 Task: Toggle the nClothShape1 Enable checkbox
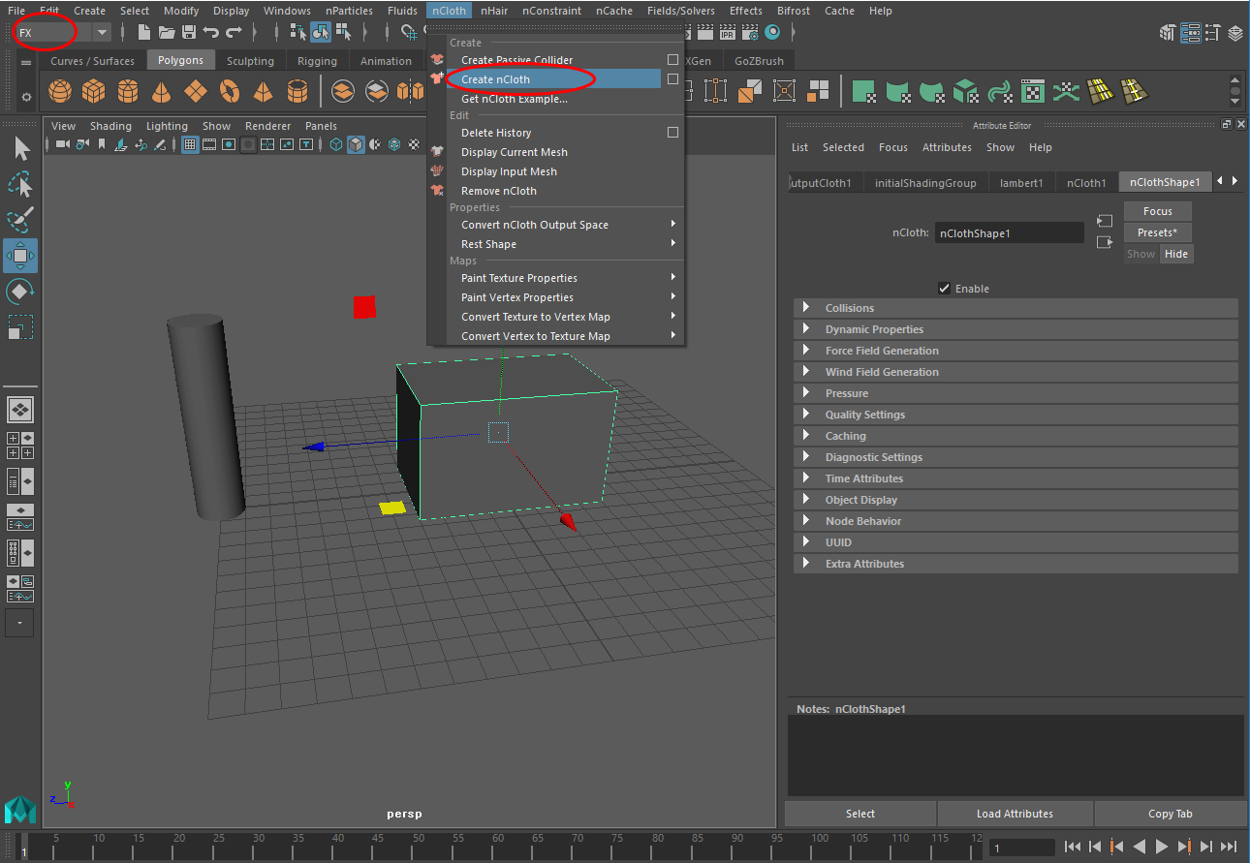click(944, 289)
